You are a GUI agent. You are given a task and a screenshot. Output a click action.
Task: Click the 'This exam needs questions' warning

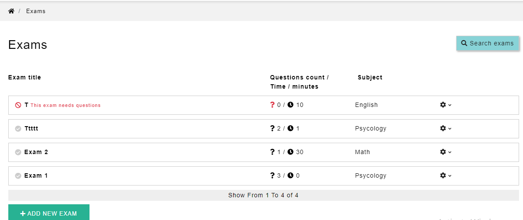point(65,105)
